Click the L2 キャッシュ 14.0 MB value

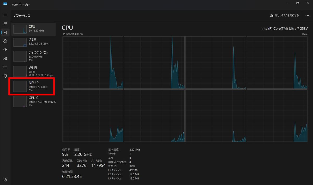[x=134, y=174]
